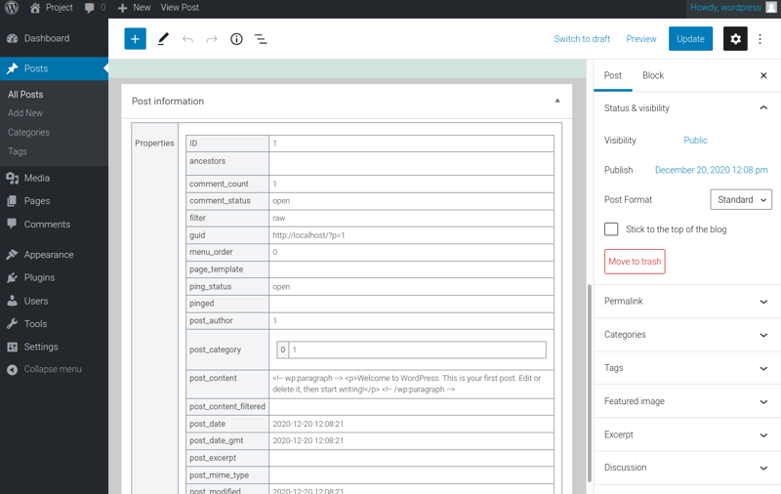Click the Update button
781x494 pixels.
(690, 39)
